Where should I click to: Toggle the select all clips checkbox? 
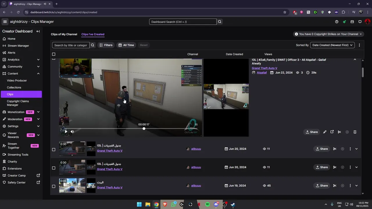pos(53,54)
